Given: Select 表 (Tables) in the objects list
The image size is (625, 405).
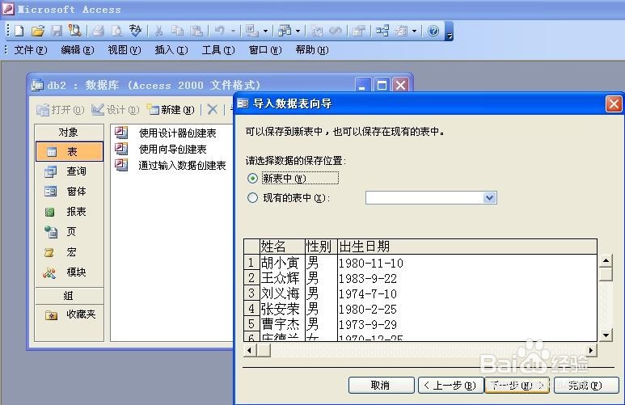Looking at the screenshot, I should (70, 151).
